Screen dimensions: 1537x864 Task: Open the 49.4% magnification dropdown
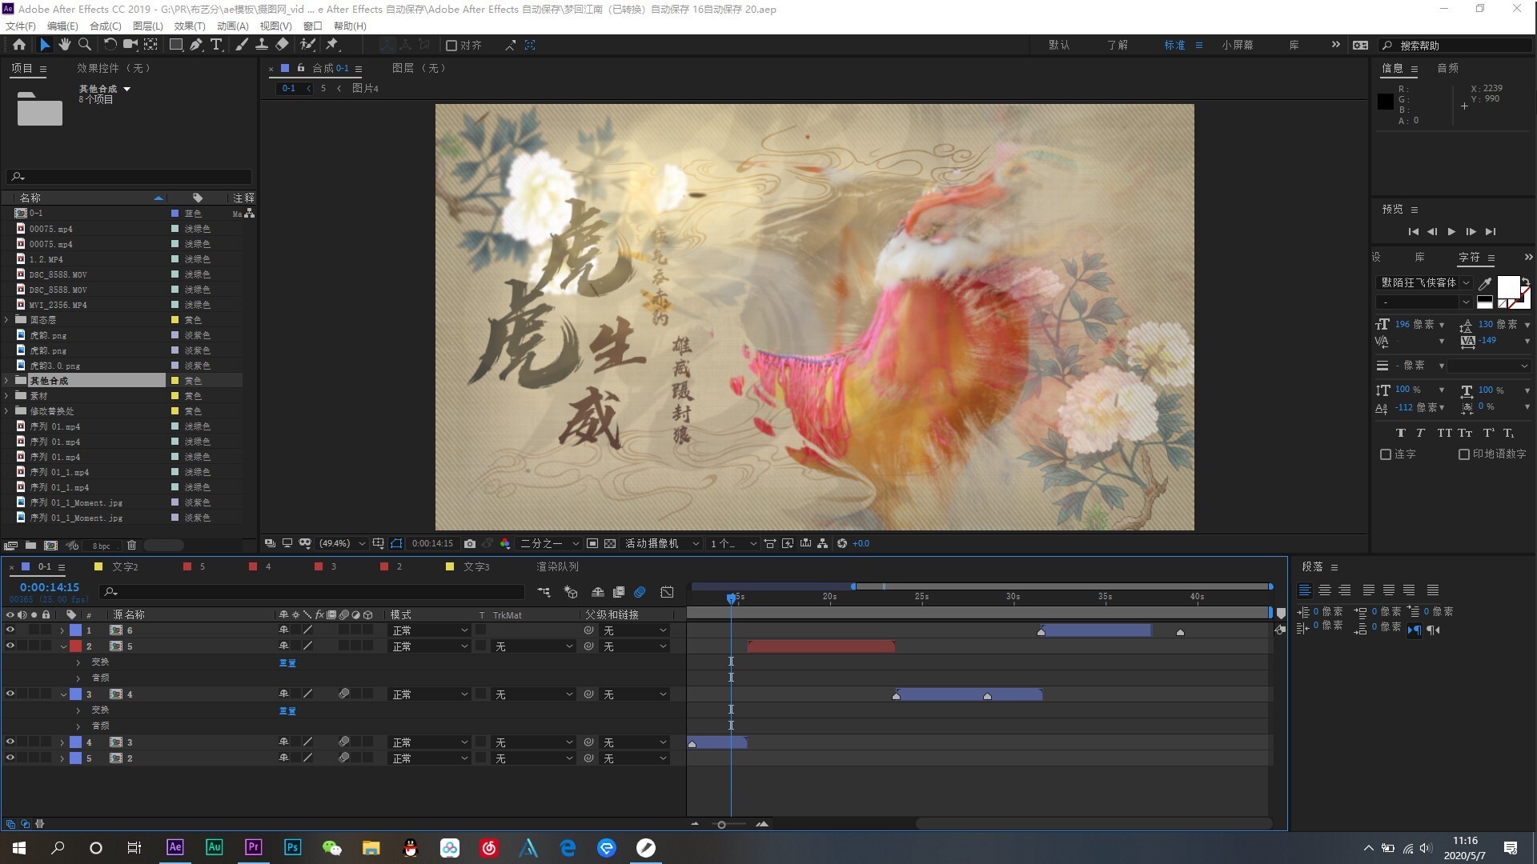pyautogui.click(x=343, y=544)
